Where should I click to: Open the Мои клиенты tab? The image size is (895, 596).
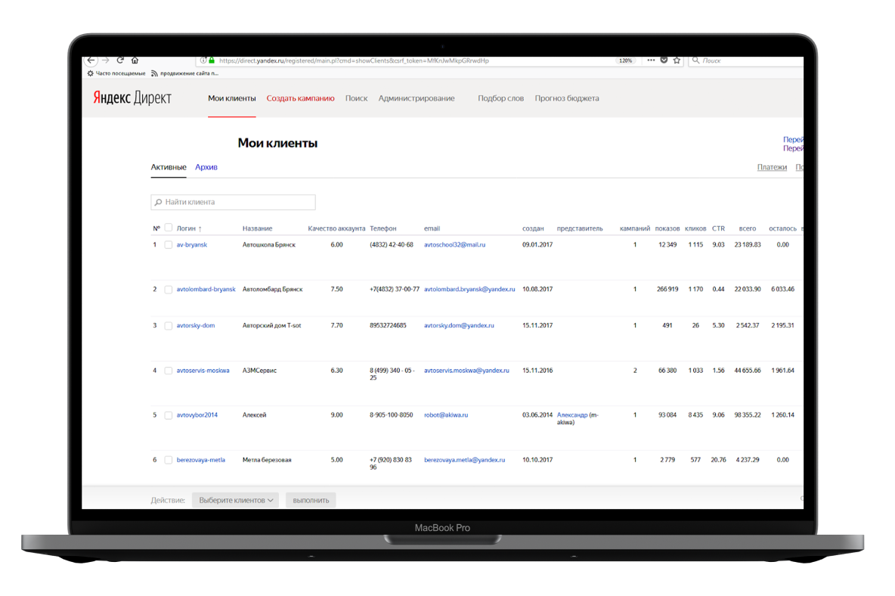click(232, 98)
